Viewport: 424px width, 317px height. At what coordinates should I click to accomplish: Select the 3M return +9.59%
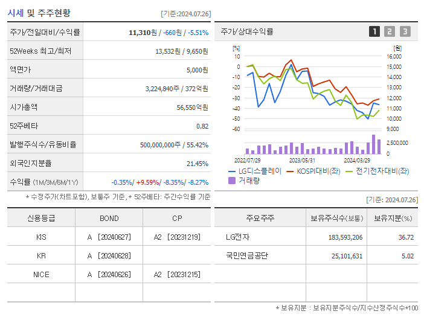tap(147, 182)
